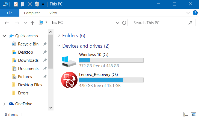Open the Customize Quick Access Toolbar dropdown
This screenshot has width=199, height=117.
pyautogui.click(x=43, y=4)
